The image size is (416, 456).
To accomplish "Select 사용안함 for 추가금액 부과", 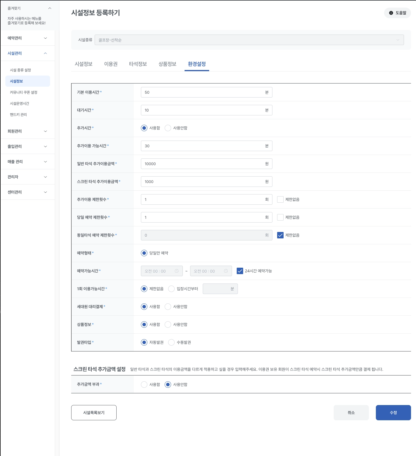I will pyautogui.click(x=168, y=385).
